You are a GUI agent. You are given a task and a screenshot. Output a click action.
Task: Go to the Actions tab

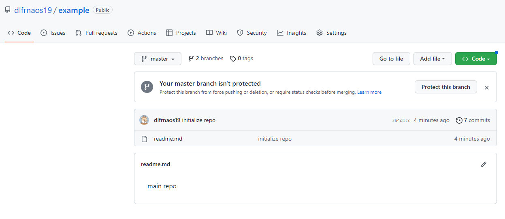pyautogui.click(x=142, y=33)
